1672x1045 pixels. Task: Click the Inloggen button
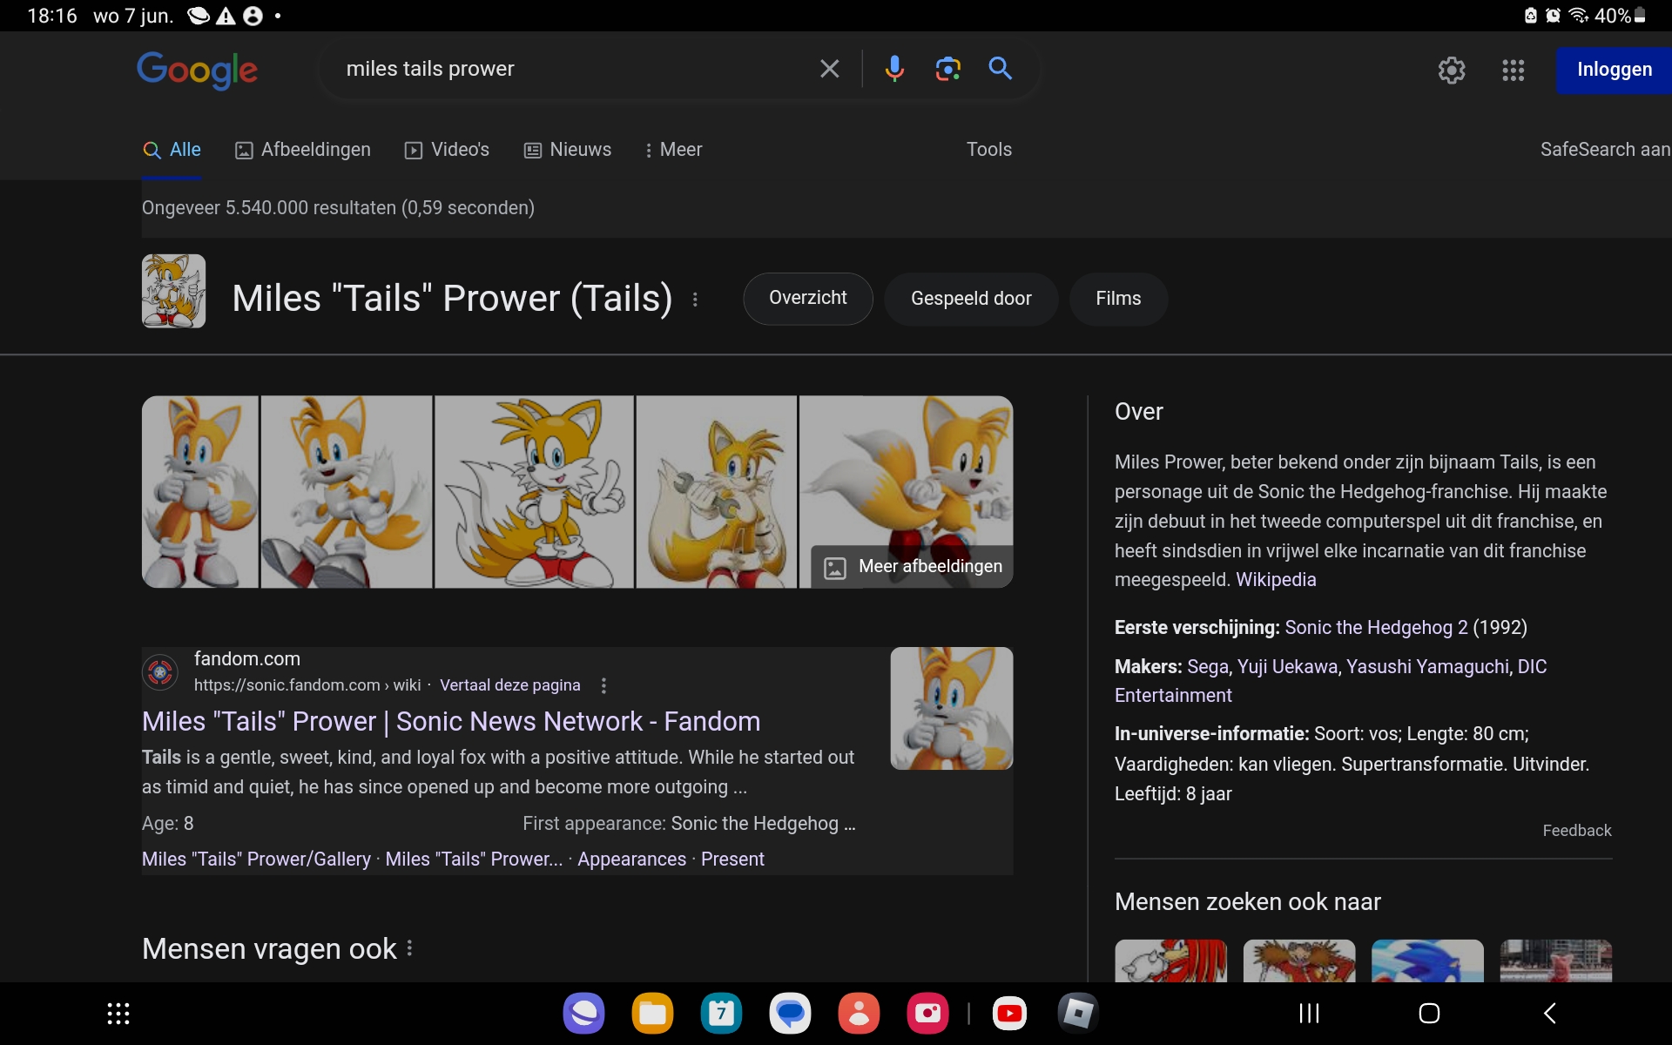point(1613,70)
